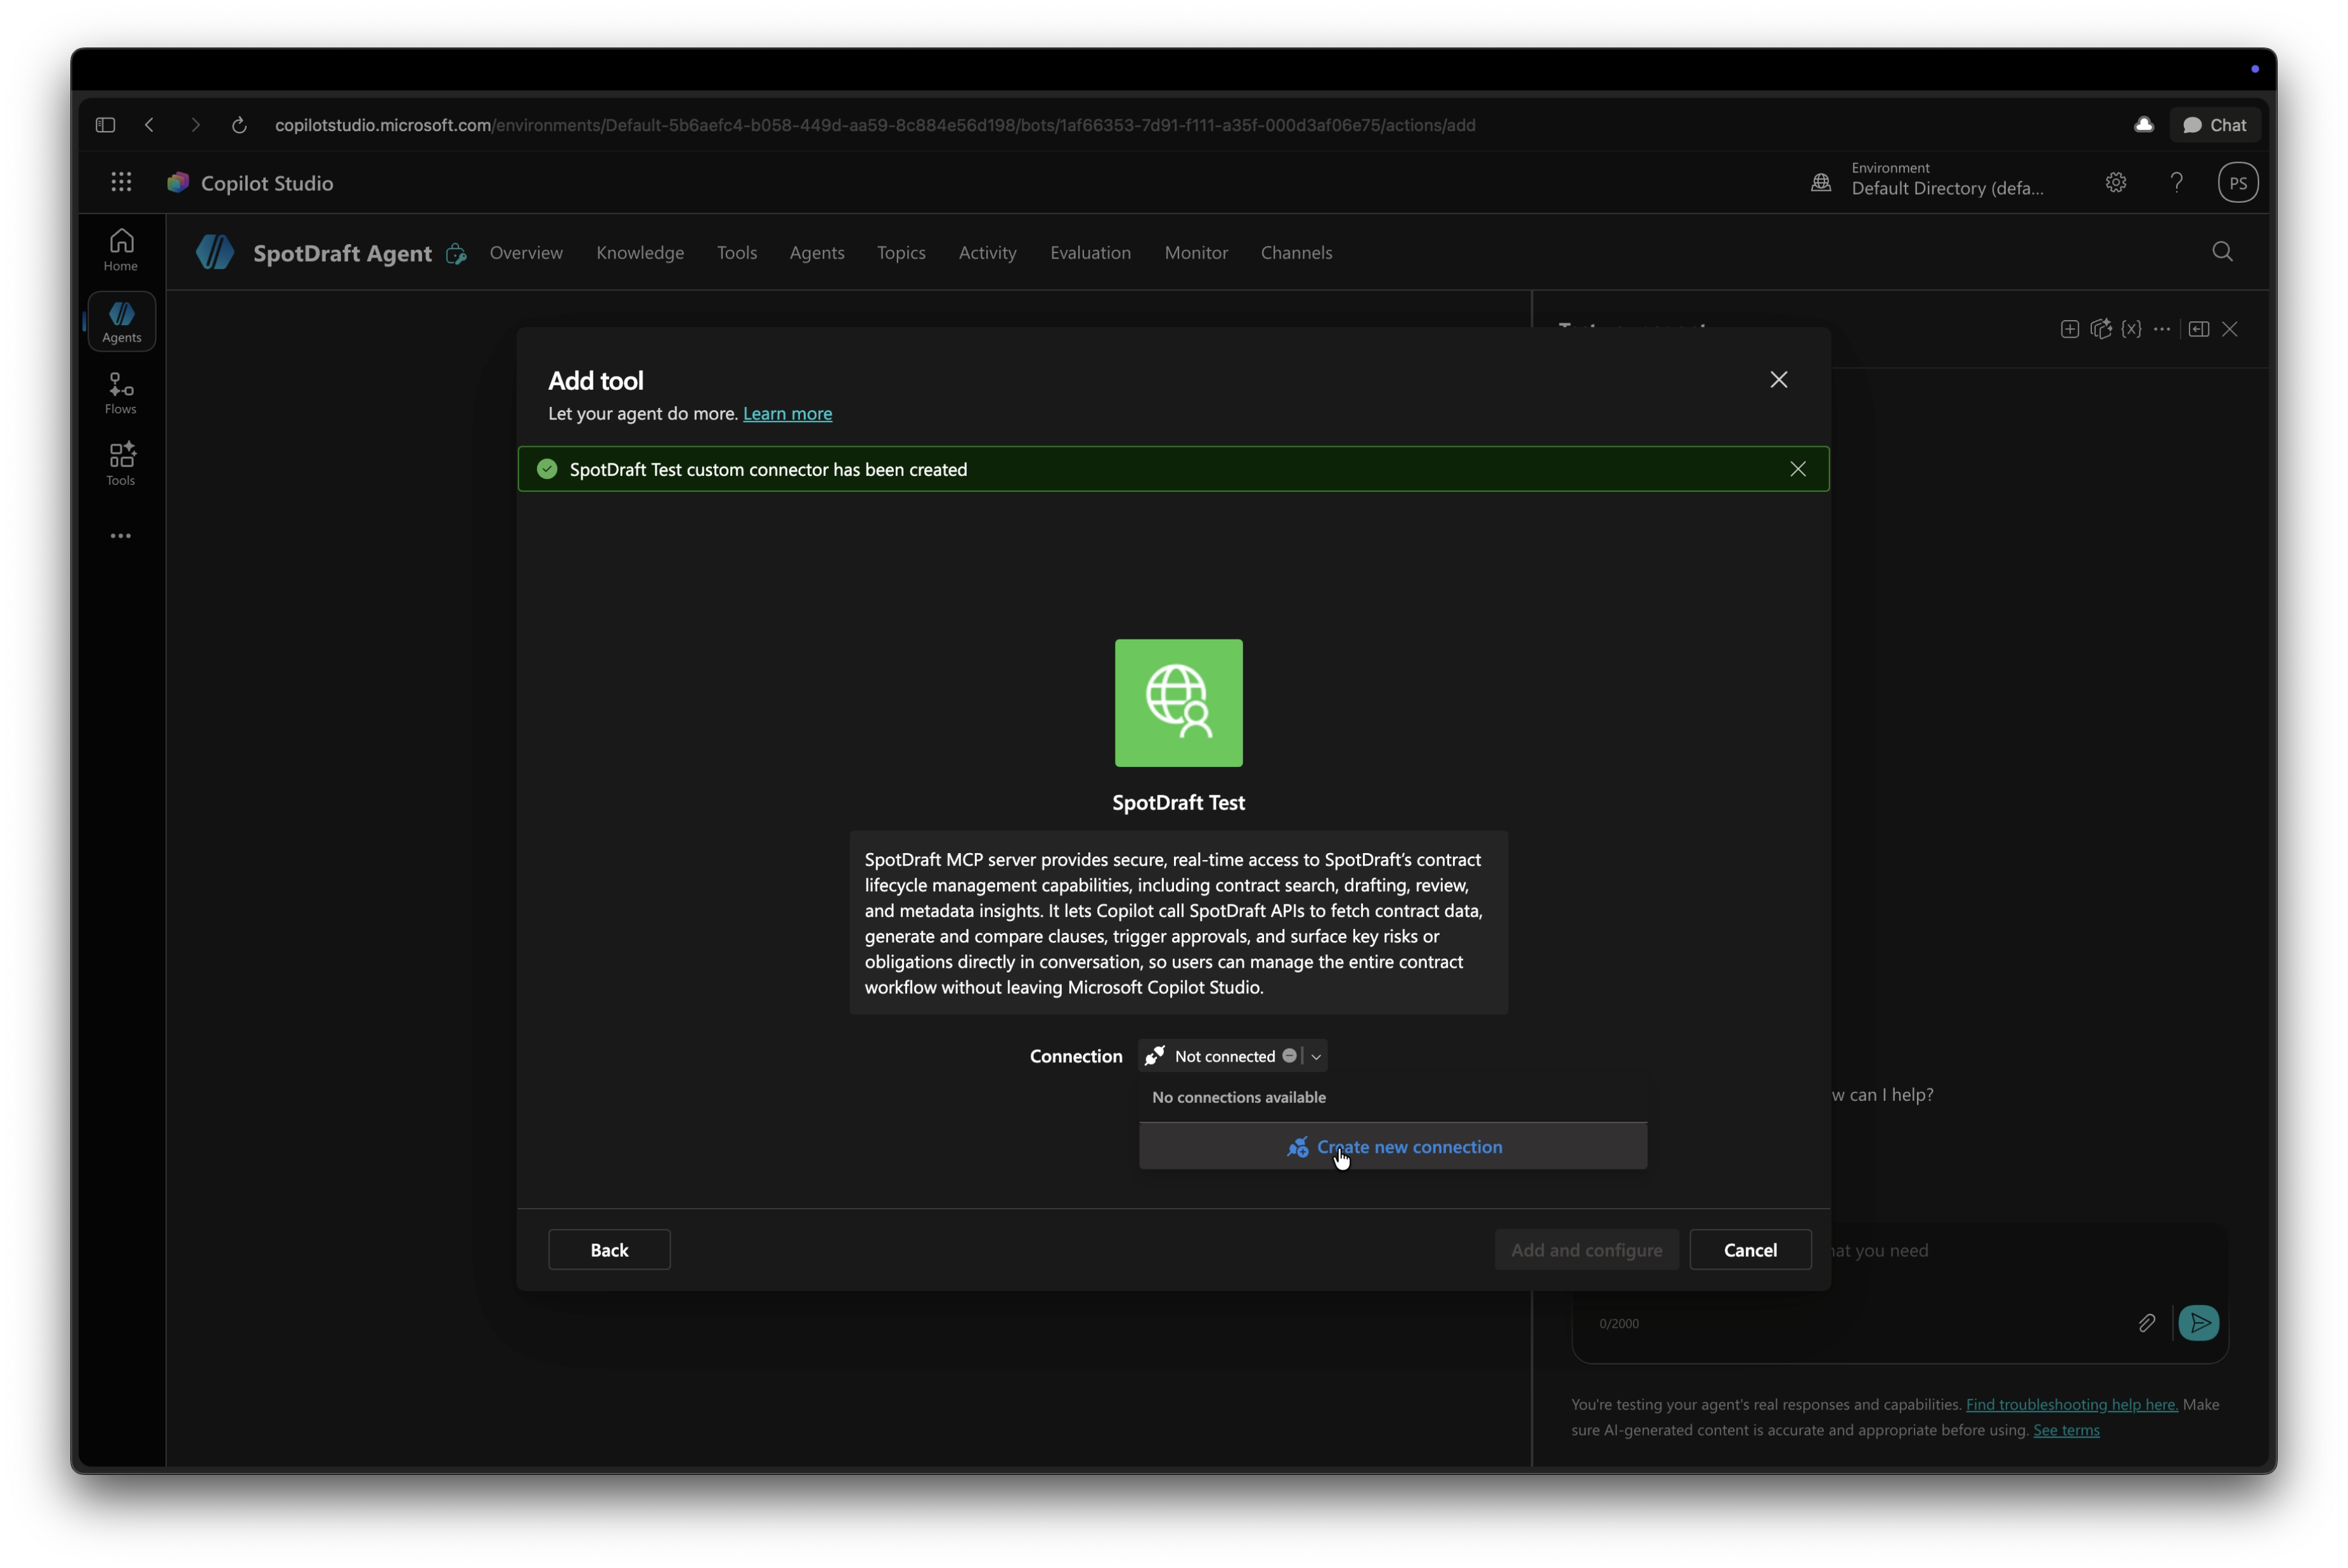Go back with the browser back arrow
The width and height of the screenshot is (2348, 1568).
(x=150, y=125)
